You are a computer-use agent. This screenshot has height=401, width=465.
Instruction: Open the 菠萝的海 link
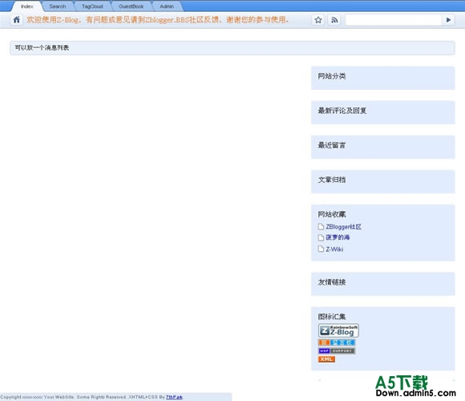pos(338,237)
